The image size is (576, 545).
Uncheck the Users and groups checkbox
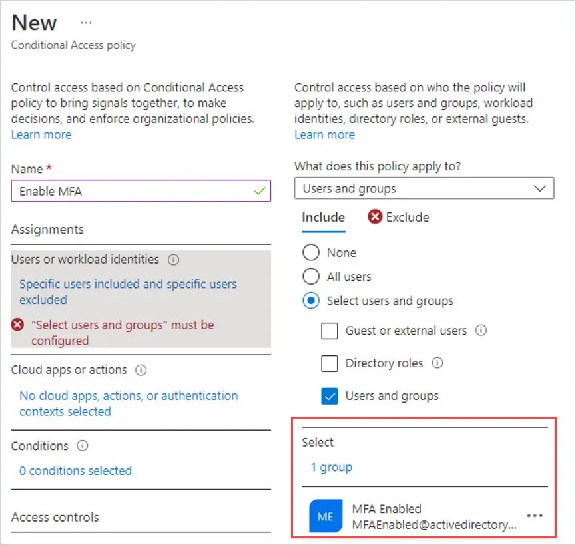(x=330, y=396)
